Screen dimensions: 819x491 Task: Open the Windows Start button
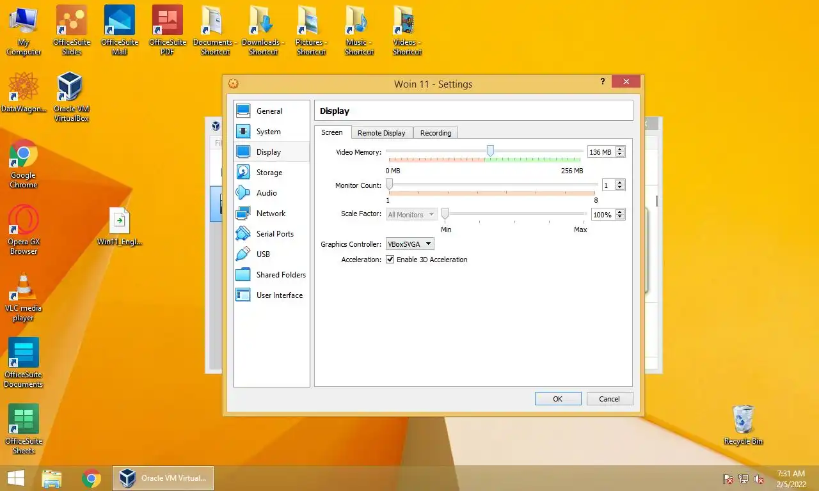click(16, 478)
